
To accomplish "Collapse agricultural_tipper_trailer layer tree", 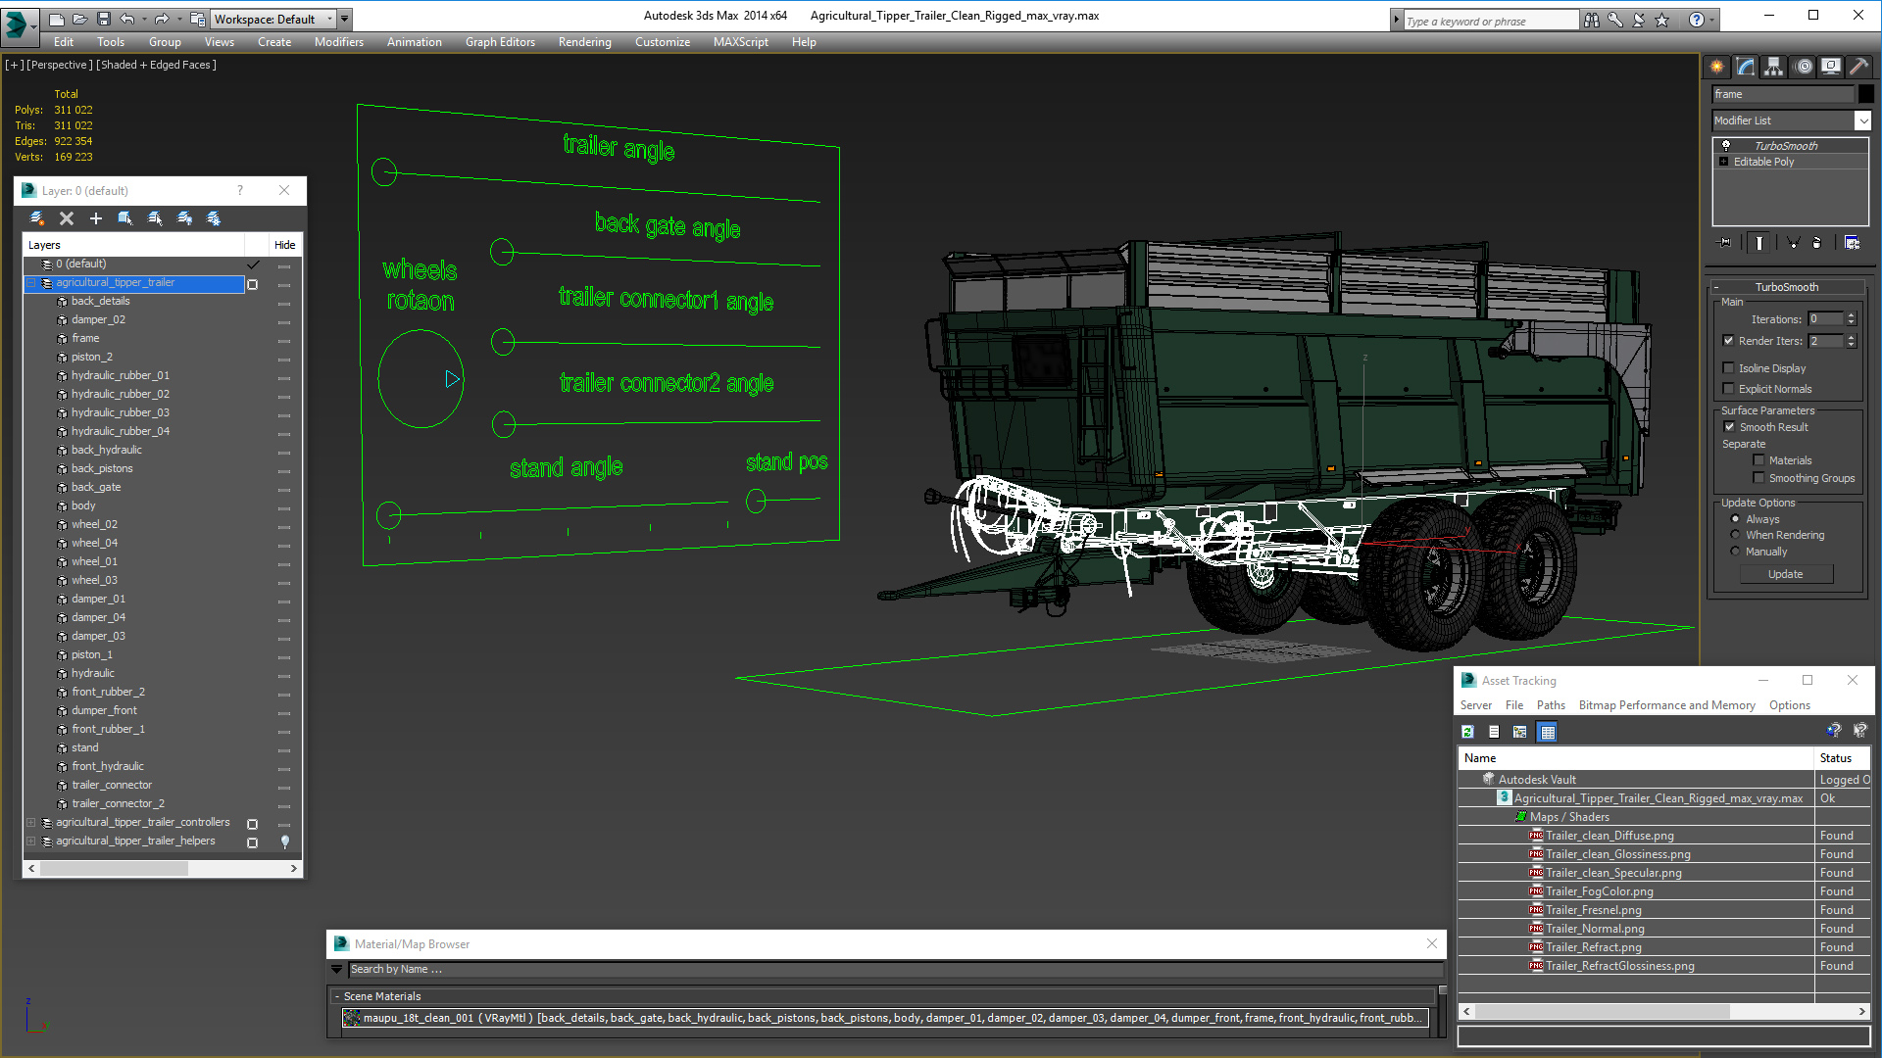I will (30, 283).
